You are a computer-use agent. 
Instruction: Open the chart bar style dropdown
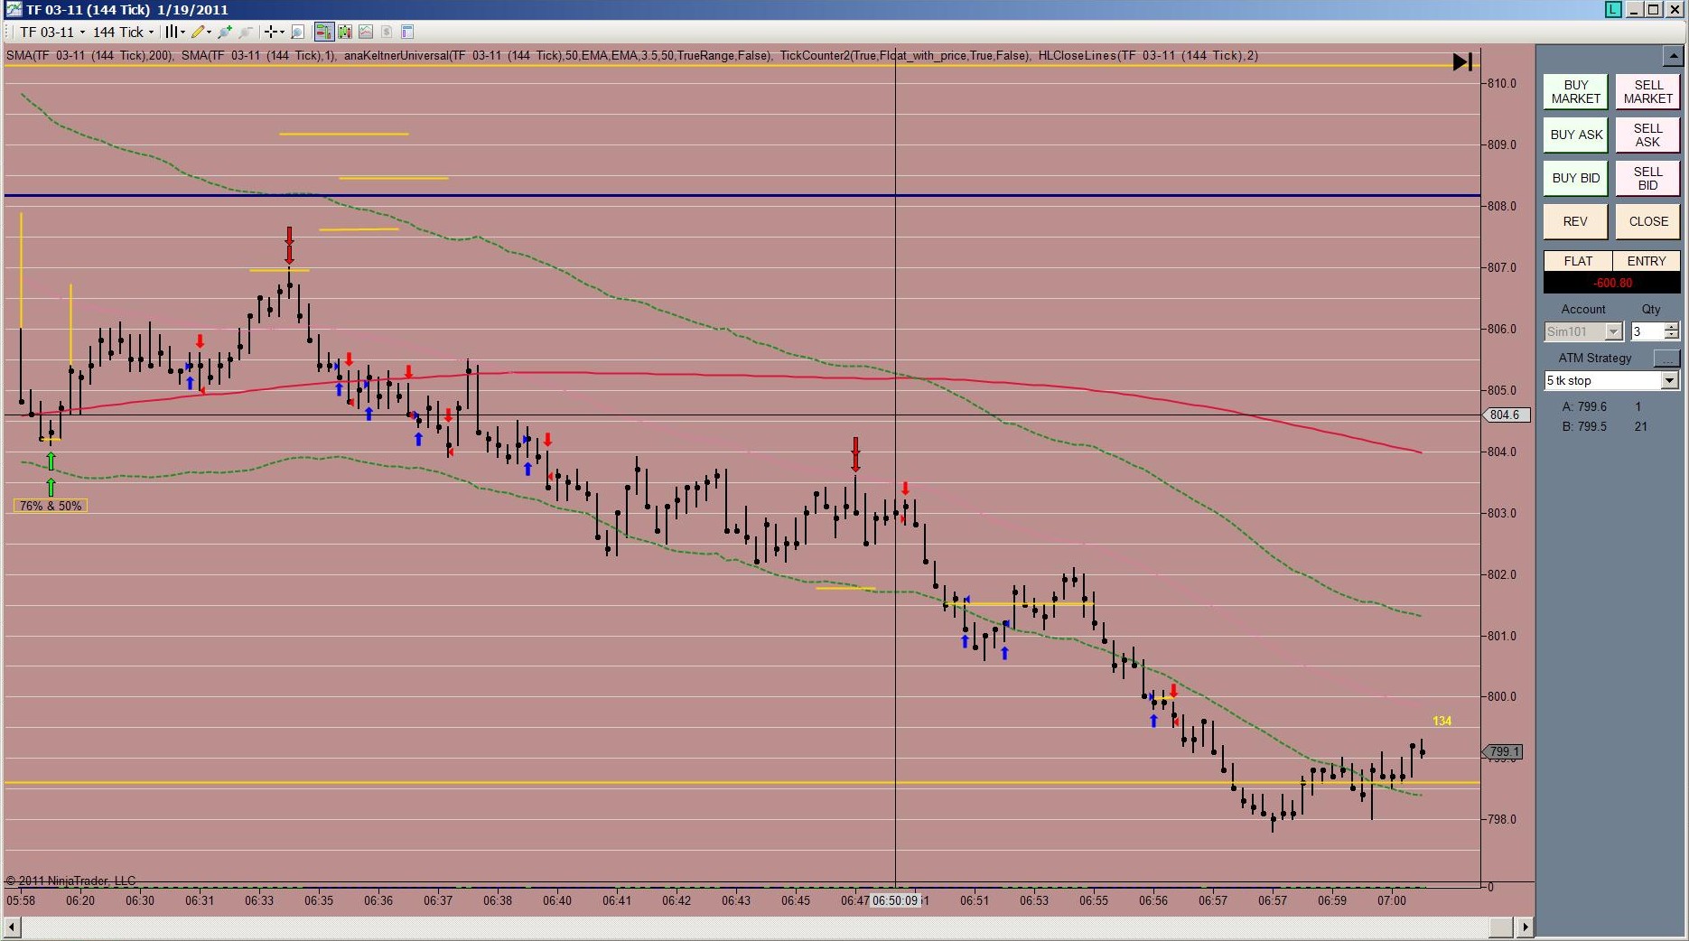(x=173, y=32)
